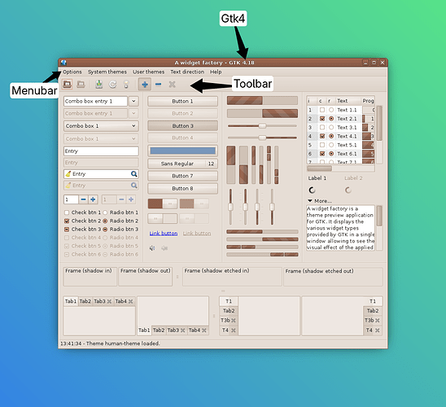Click the blue minus toolbar icon
The width and height of the screenshot is (446, 407).
point(159,84)
